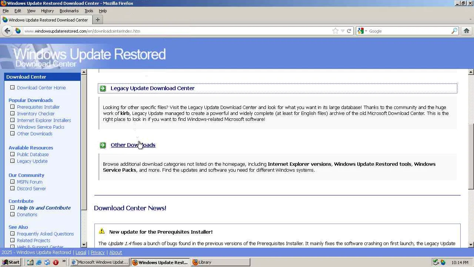Click the square bullet beside Donations

tap(13, 214)
